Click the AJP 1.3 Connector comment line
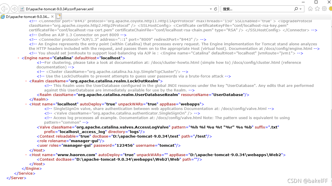The width and height of the screenshot is (332, 186). 78,35
